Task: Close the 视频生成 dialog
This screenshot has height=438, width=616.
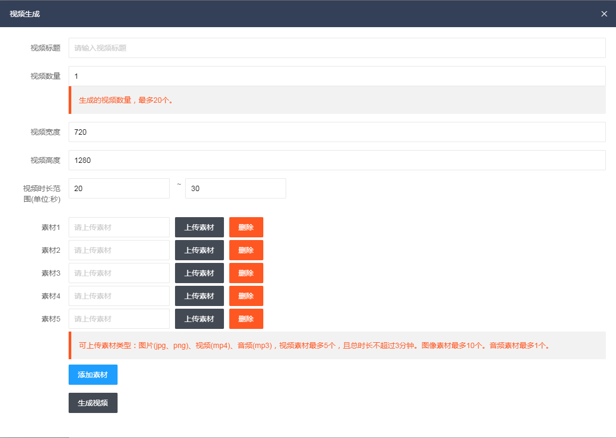Action: tap(604, 14)
